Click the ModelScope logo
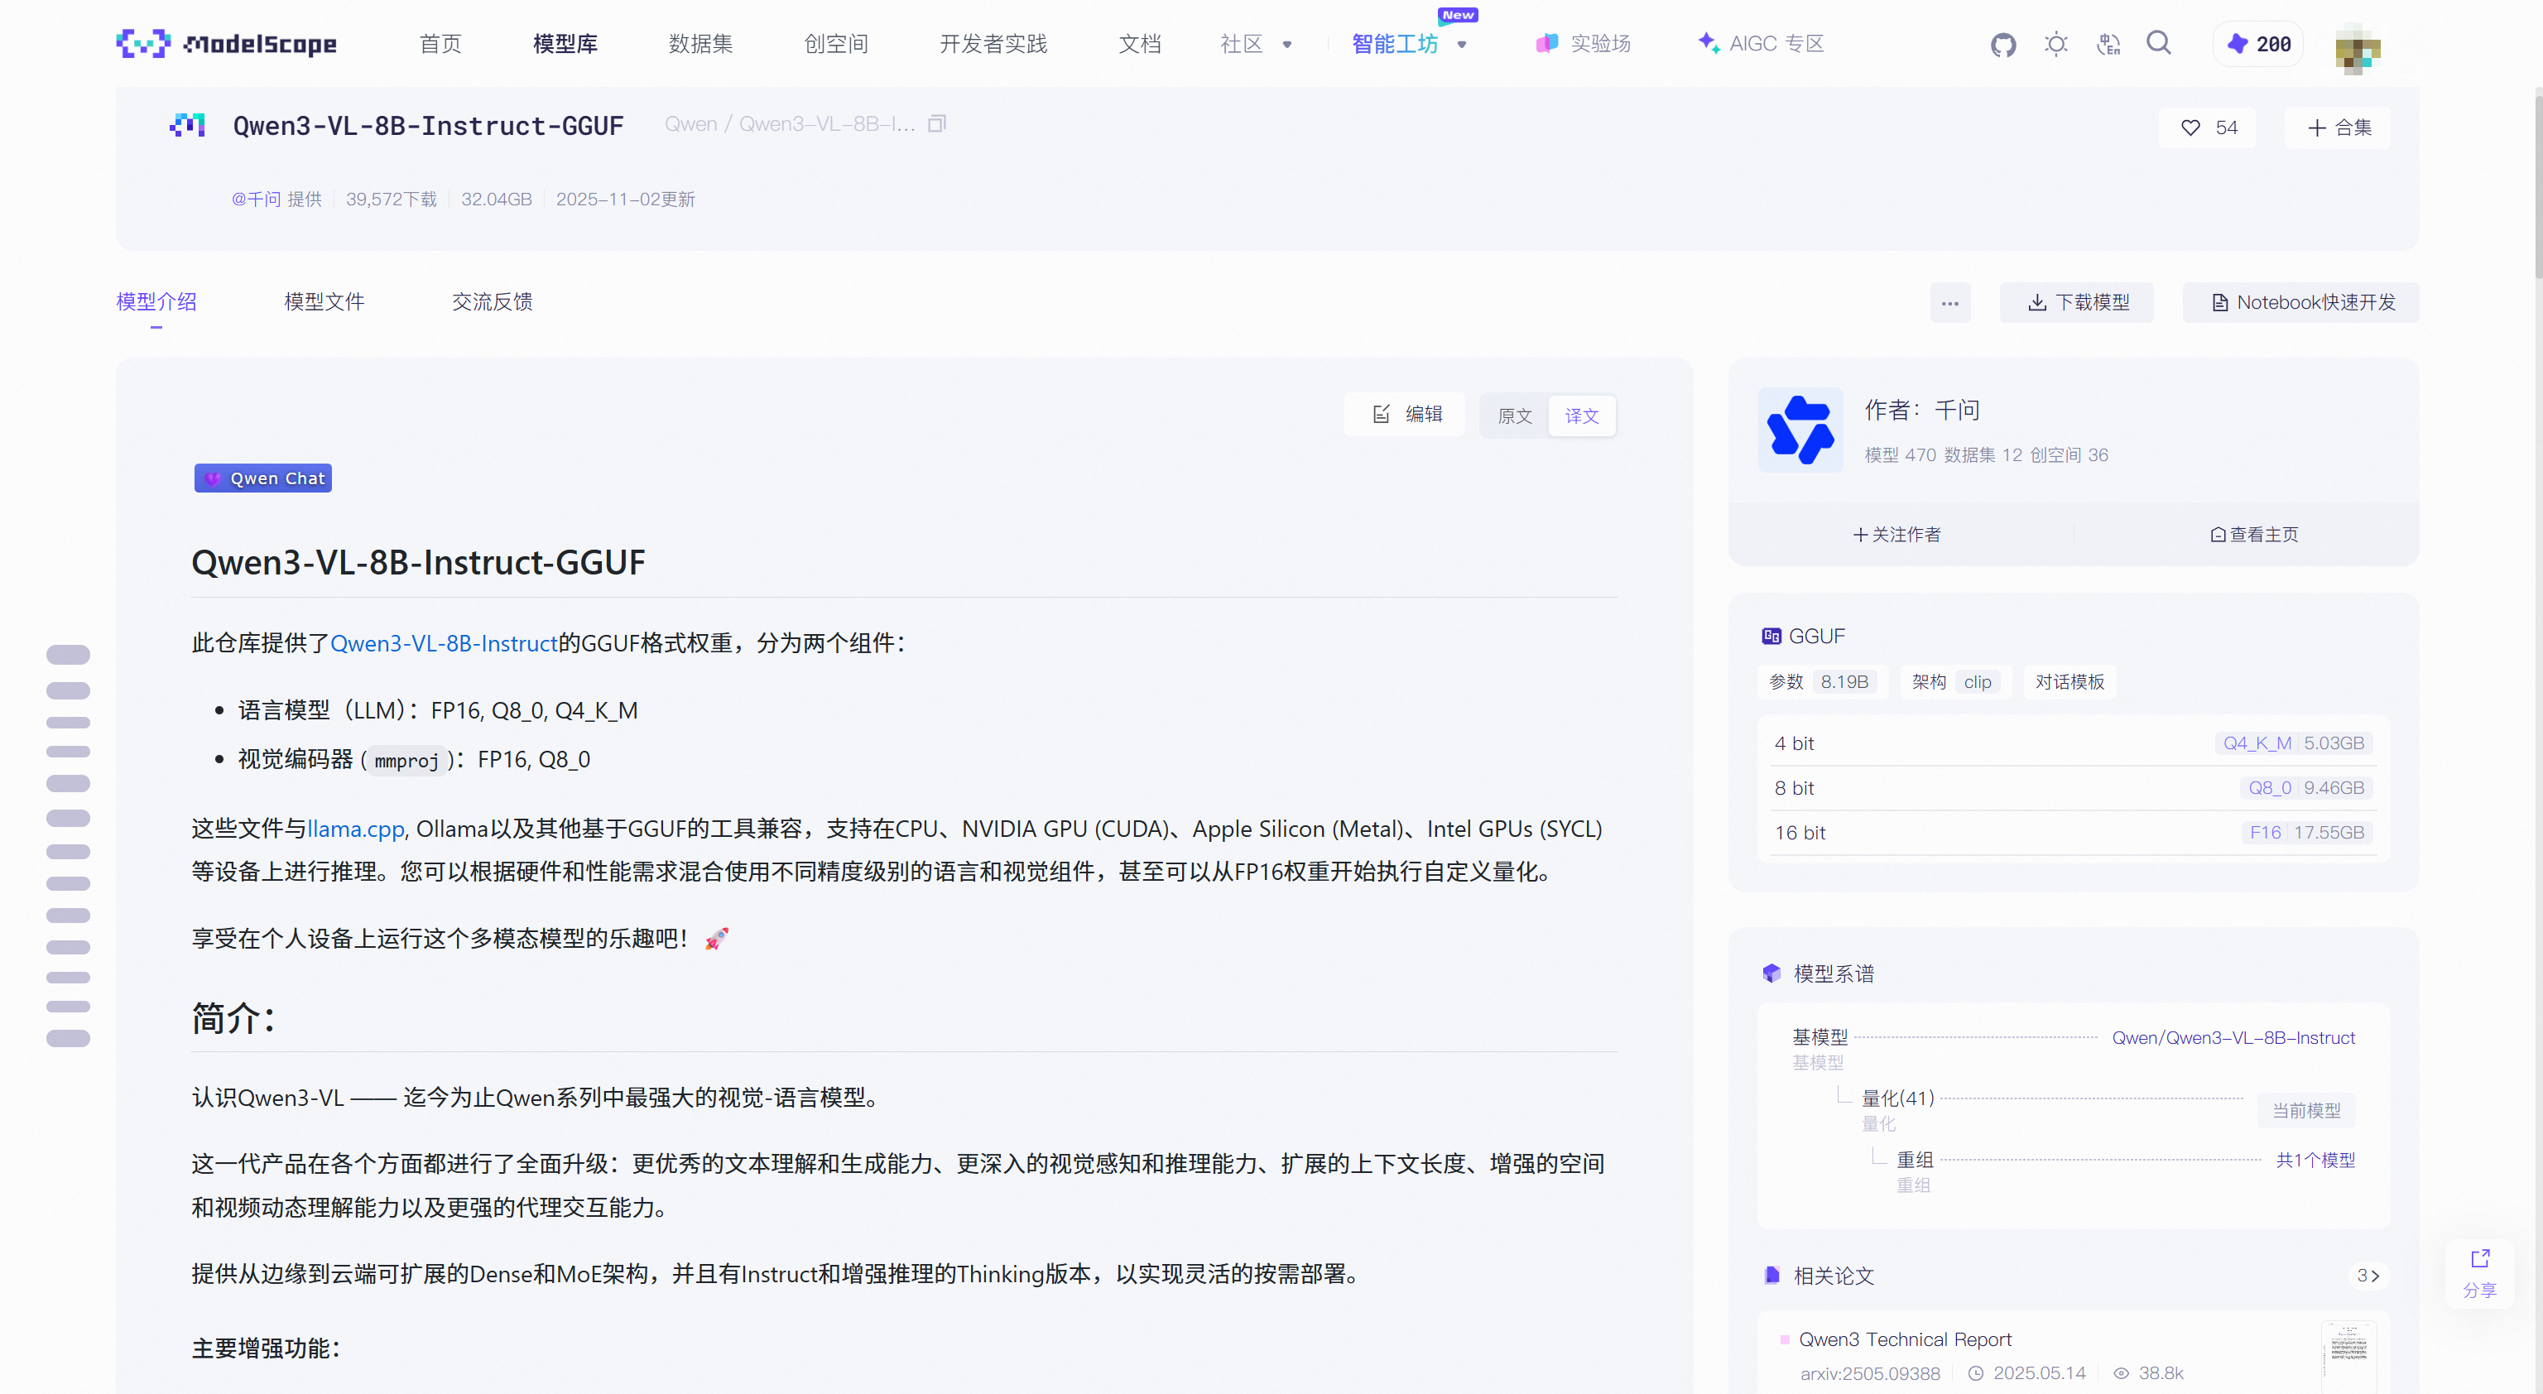This screenshot has width=2543, height=1394. tap(226, 43)
